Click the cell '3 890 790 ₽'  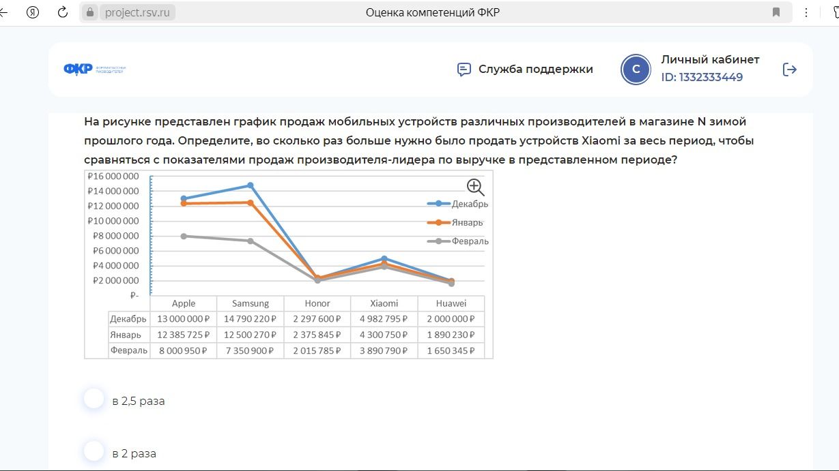pyautogui.click(x=384, y=350)
